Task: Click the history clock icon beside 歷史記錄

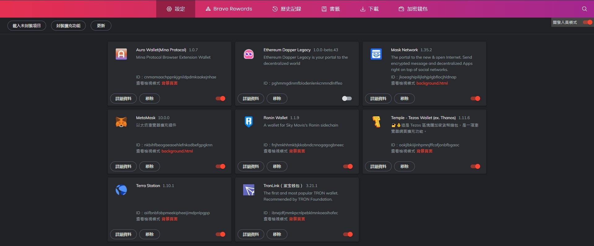Action: (275, 9)
